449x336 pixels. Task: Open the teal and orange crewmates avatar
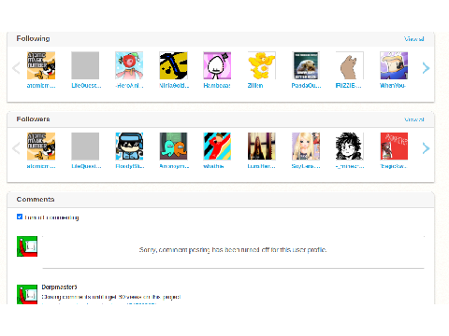tap(173, 147)
